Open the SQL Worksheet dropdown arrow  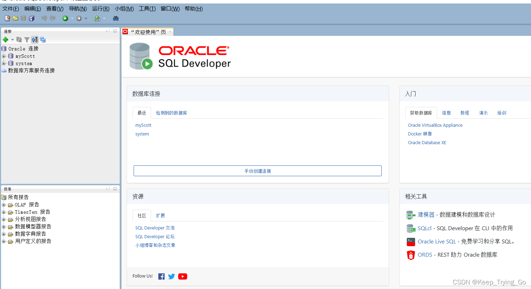[x=104, y=18]
